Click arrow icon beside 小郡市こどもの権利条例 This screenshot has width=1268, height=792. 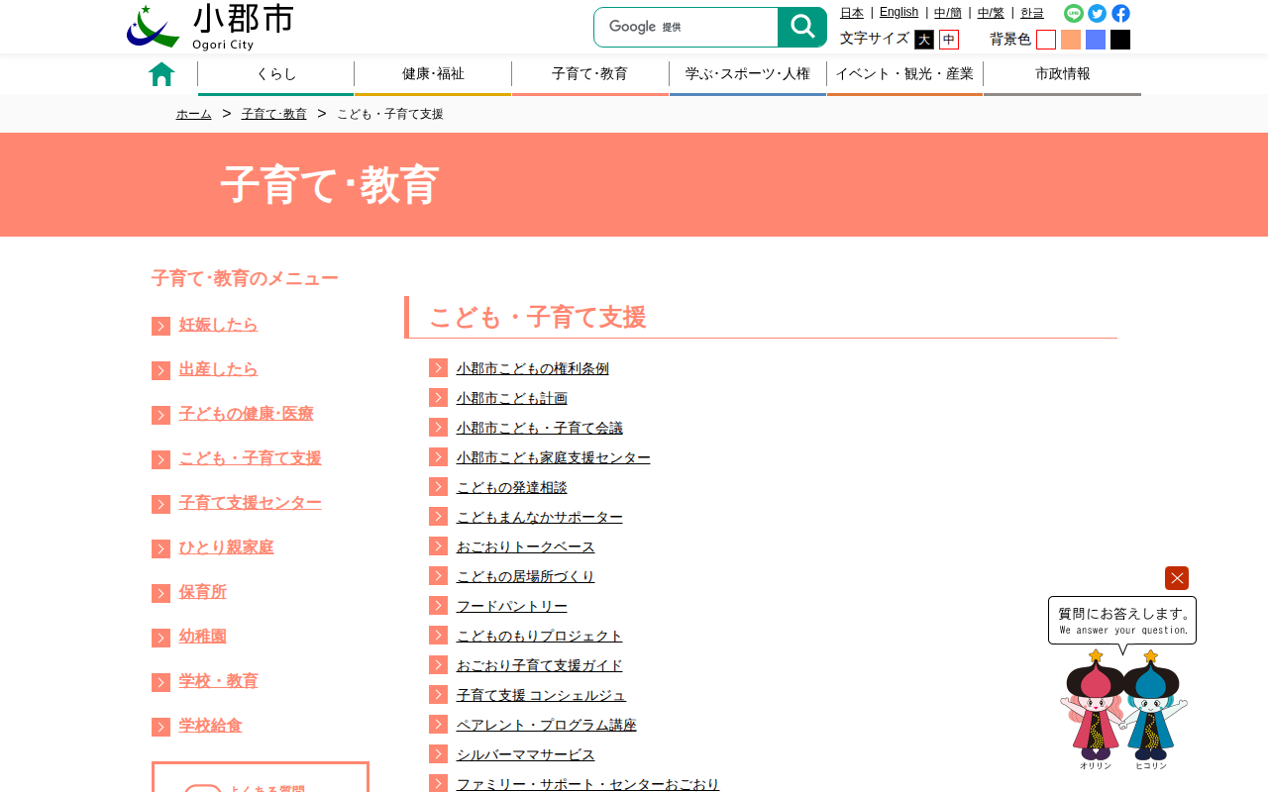click(438, 367)
